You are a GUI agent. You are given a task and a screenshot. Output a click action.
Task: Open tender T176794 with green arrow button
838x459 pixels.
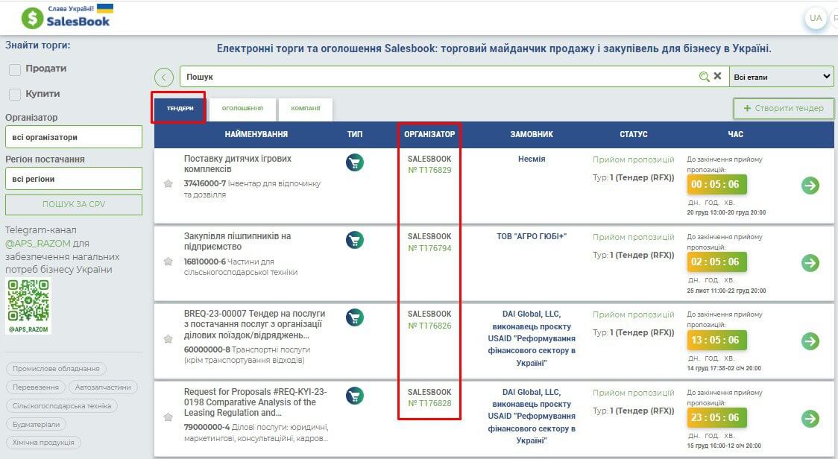tap(810, 263)
